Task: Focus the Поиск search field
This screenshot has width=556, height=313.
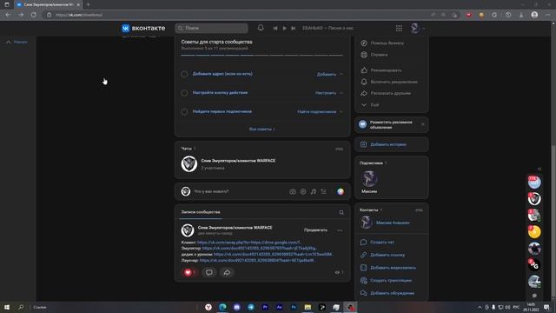Action: (212, 28)
